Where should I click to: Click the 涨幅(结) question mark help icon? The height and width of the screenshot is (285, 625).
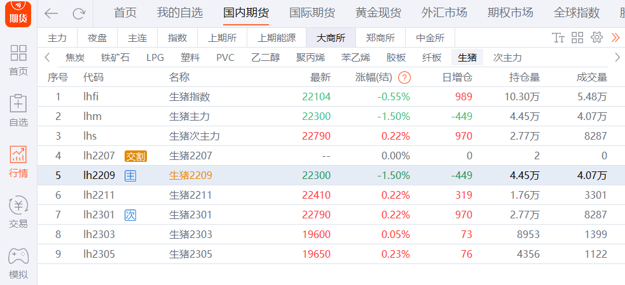(x=404, y=77)
